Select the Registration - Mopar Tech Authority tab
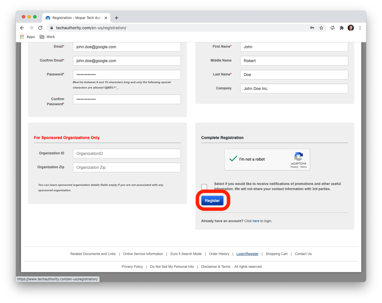Image resolution: width=382 pixels, height=303 pixels. pos(77,18)
